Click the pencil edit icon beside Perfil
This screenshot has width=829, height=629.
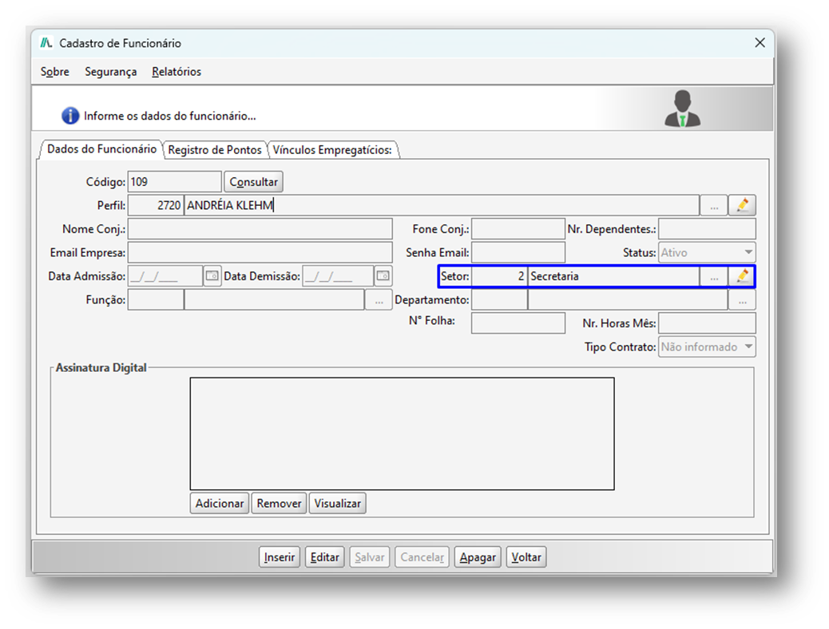click(x=742, y=205)
